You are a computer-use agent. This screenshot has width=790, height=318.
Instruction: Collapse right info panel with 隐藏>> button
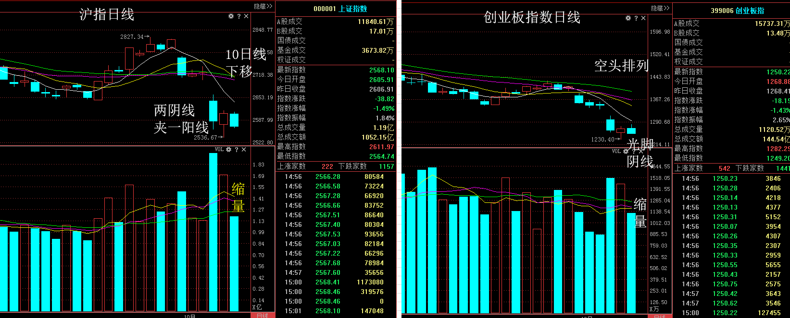pos(660,8)
